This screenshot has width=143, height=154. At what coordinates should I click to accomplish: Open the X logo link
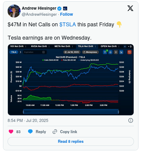point(130,8)
